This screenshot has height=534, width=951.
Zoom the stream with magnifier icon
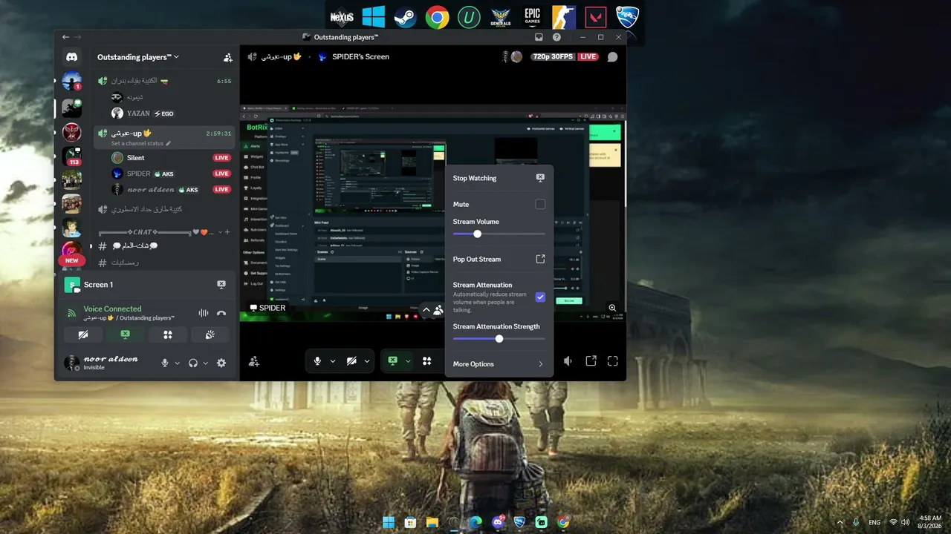[x=613, y=308]
